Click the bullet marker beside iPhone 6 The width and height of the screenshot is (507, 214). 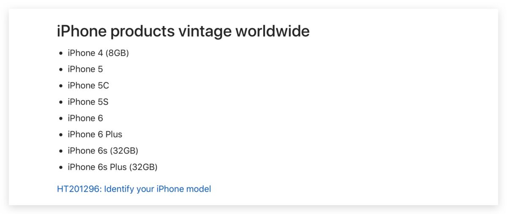(x=61, y=119)
